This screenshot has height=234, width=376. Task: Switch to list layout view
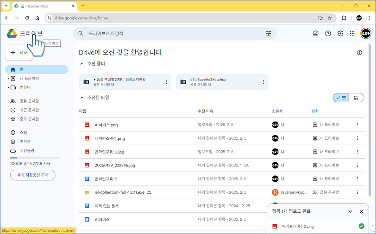(341, 98)
